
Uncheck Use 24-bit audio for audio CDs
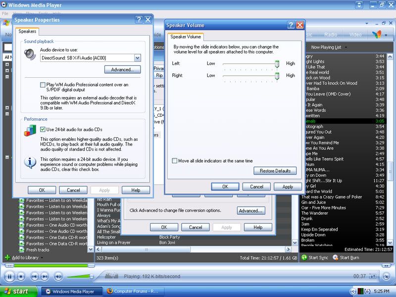[x=43, y=129]
